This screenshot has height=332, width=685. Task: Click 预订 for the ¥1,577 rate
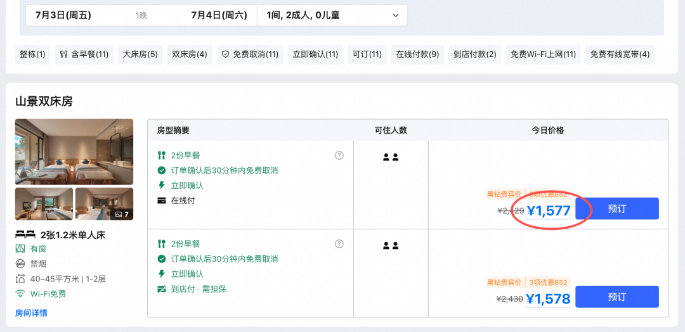(x=617, y=208)
